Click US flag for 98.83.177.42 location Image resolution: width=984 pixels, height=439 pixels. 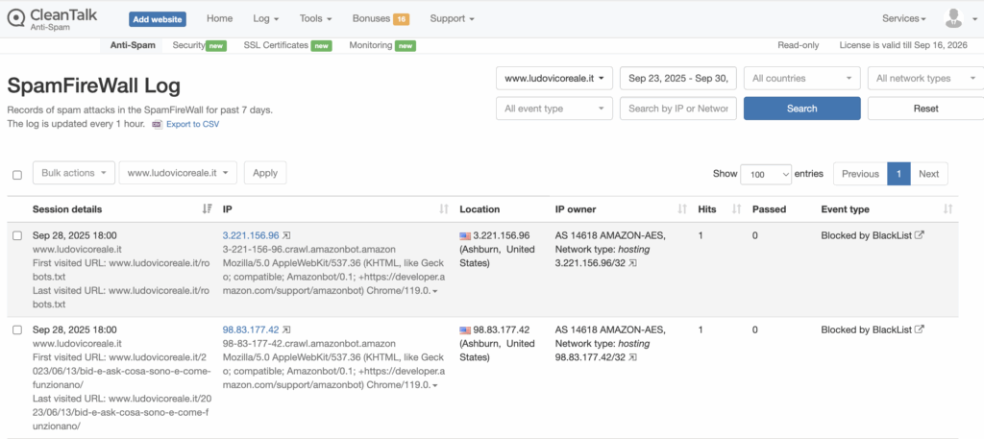[x=465, y=330]
